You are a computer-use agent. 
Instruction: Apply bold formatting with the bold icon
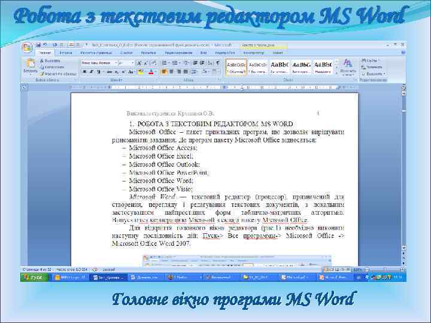point(84,72)
